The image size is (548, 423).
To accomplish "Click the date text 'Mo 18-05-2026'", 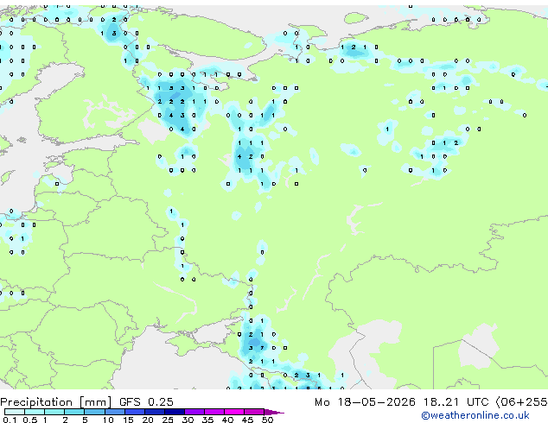I will tap(365, 402).
